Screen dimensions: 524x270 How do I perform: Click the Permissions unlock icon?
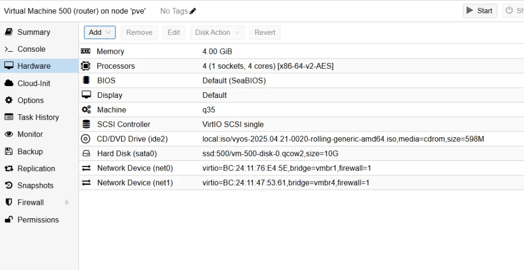pos(9,219)
